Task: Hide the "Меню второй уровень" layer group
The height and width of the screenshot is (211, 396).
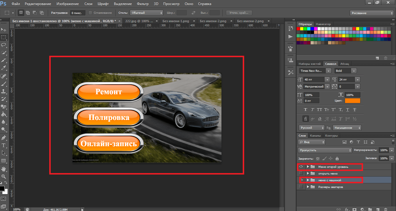Action: pyautogui.click(x=301, y=167)
